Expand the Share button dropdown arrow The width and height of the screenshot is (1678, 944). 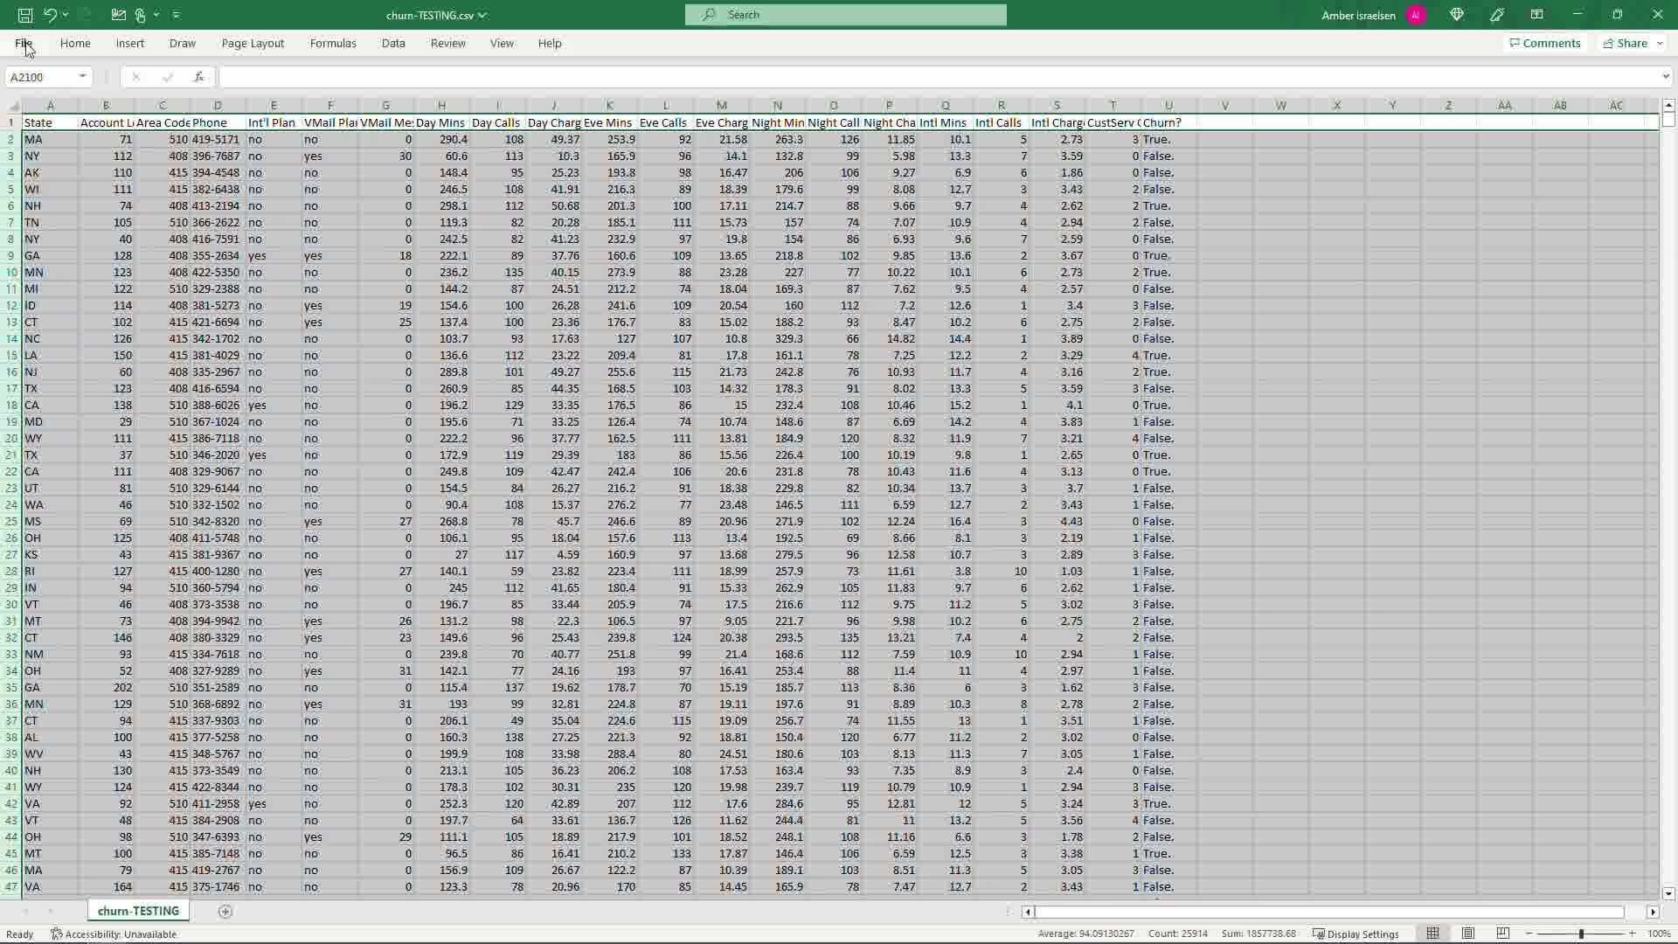1660,43
